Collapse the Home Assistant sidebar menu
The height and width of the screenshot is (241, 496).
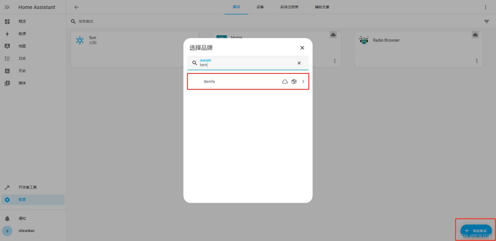pyautogui.click(x=7, y=7)
